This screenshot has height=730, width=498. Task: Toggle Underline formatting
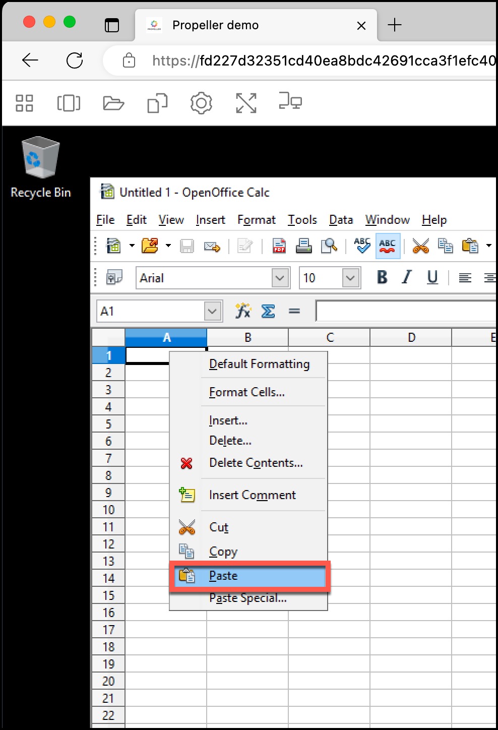[x=432, y=277]
